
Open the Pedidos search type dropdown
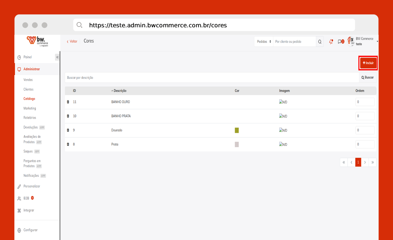coord(264,42)
